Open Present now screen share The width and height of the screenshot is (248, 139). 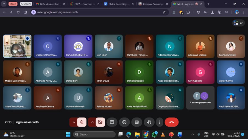click(x=112, y=122)
